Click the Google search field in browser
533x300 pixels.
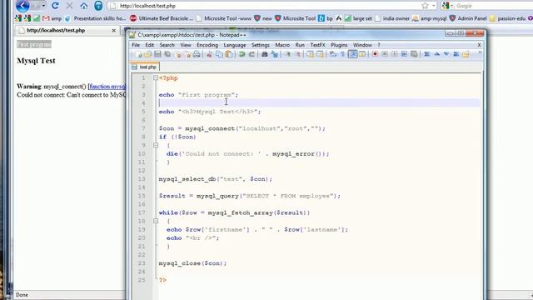coord(494,6)
